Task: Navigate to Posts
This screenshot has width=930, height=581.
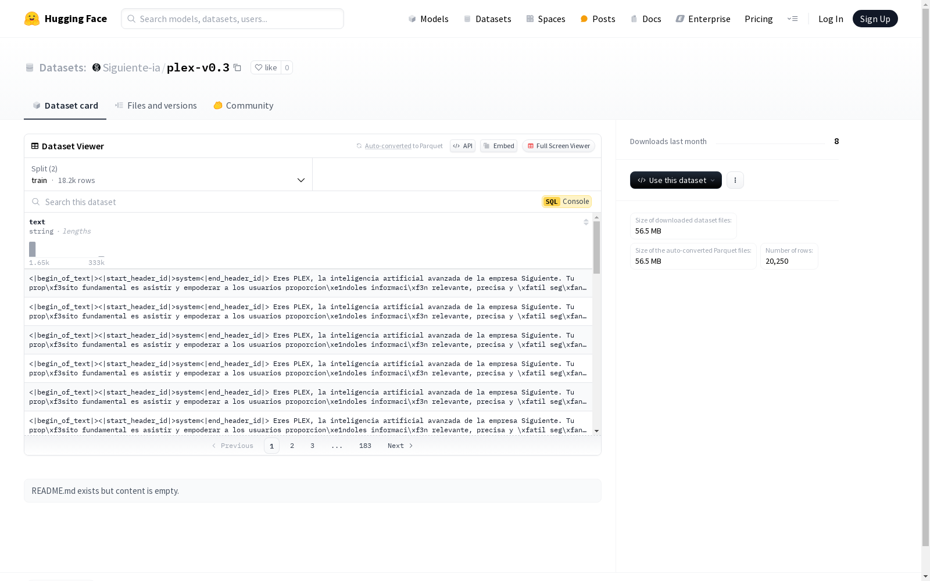Action: [598, 19]
